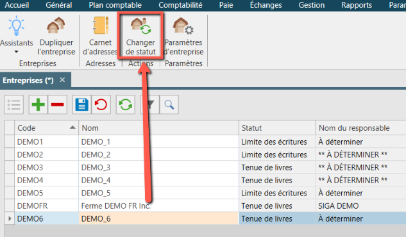Viewport: 406px width, 237px height.
Task: Close the Entreprises tab
Action: 62,80
